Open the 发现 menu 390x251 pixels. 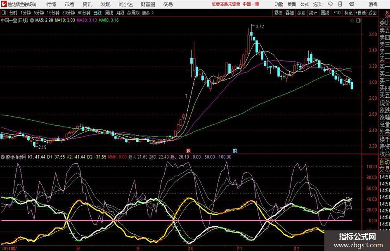pos(106,4)
